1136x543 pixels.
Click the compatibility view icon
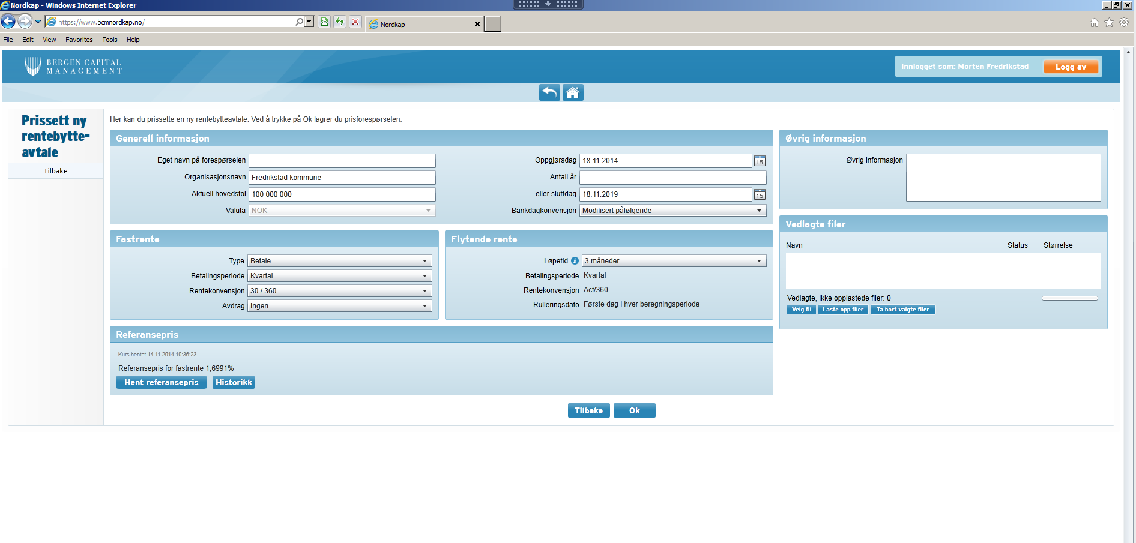point(324,22)
